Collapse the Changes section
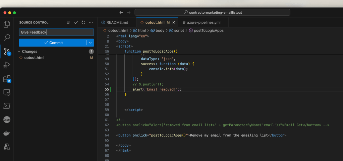Image resolution: width=343 pixels, height=161 pixels. [19, 52]
